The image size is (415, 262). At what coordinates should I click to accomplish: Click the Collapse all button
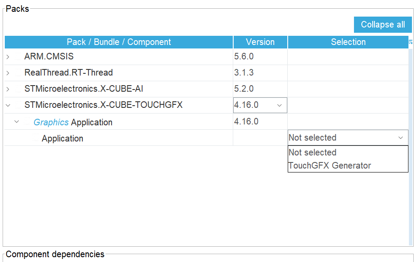(382, 24)
